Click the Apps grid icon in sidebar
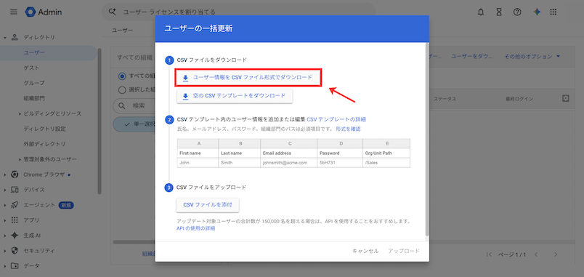The height and width of the screenshot is (277, 584). pos(15,220)
